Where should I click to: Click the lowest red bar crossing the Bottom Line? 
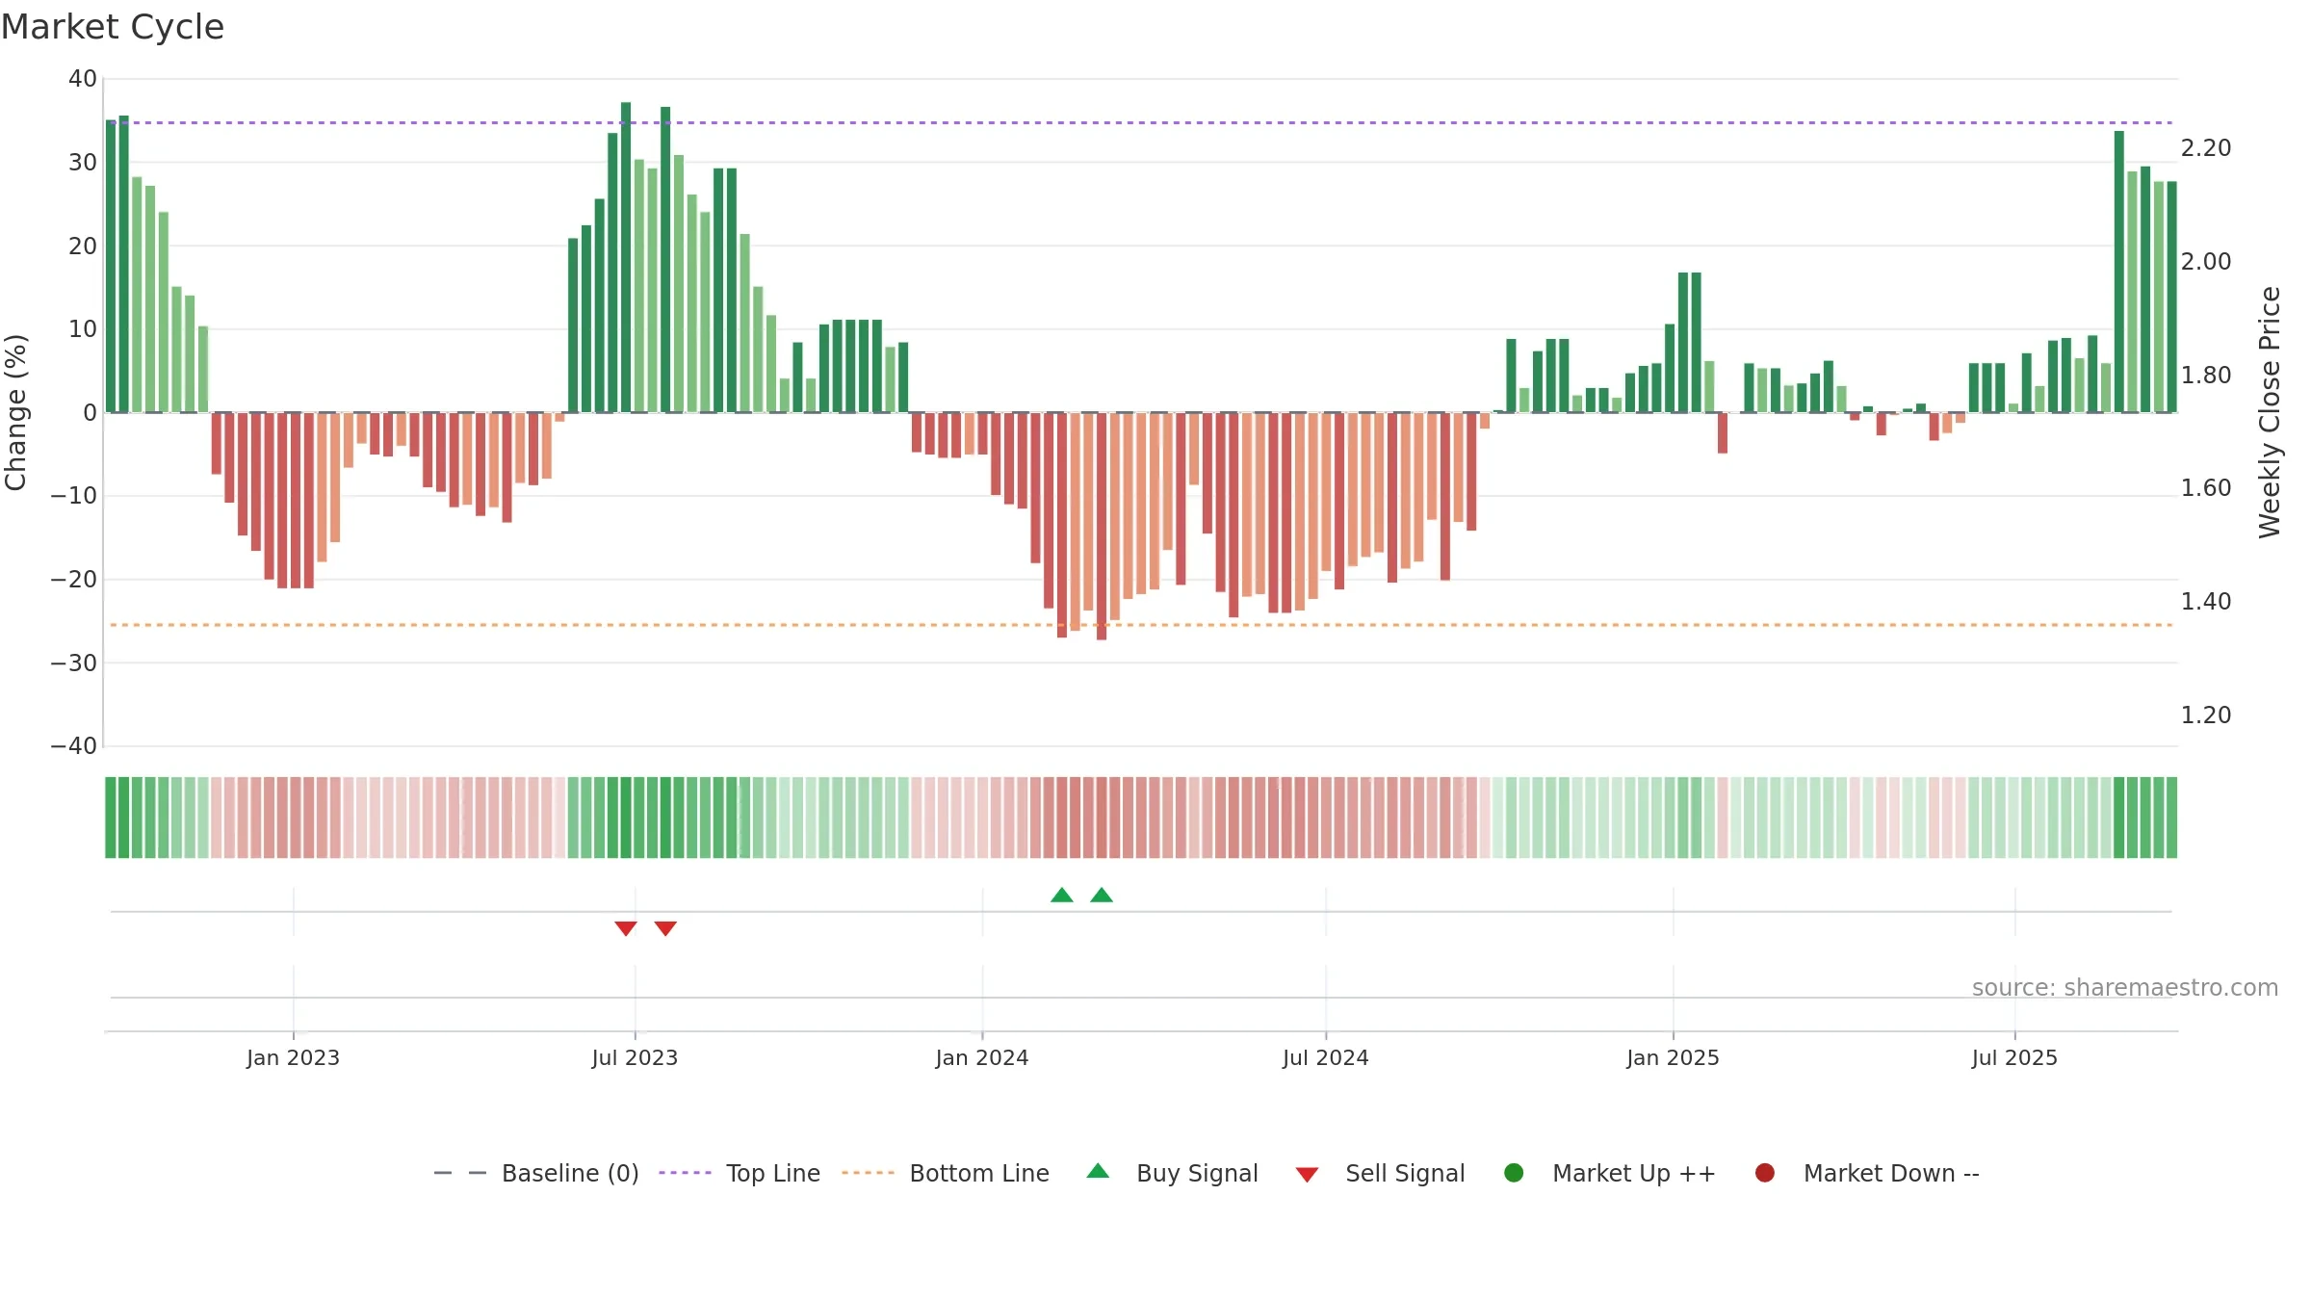tap(1102, 526)
